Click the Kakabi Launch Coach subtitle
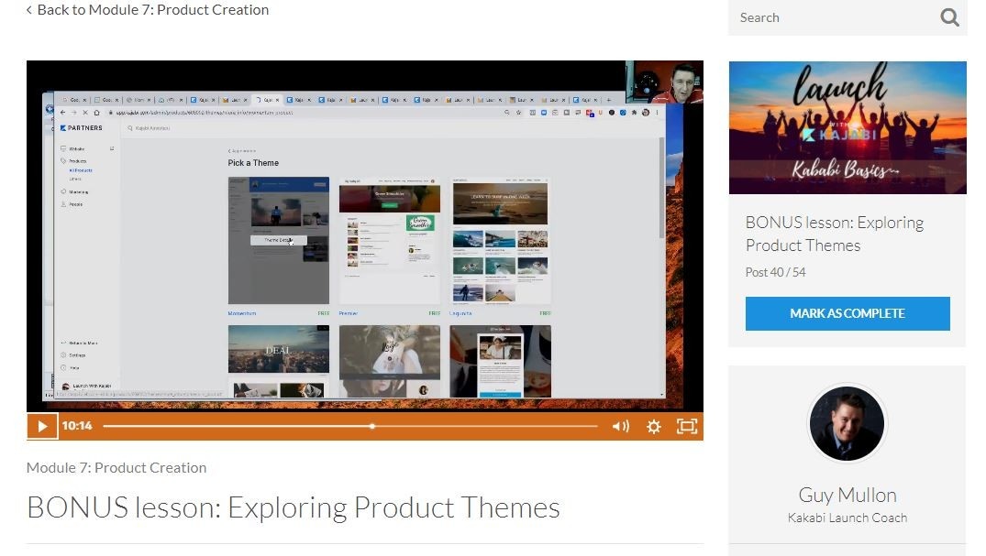Image resolution: width=986 pixels, height=556 pixels. coord(848,518)
